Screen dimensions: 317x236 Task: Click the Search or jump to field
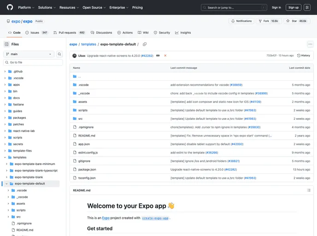234,7
